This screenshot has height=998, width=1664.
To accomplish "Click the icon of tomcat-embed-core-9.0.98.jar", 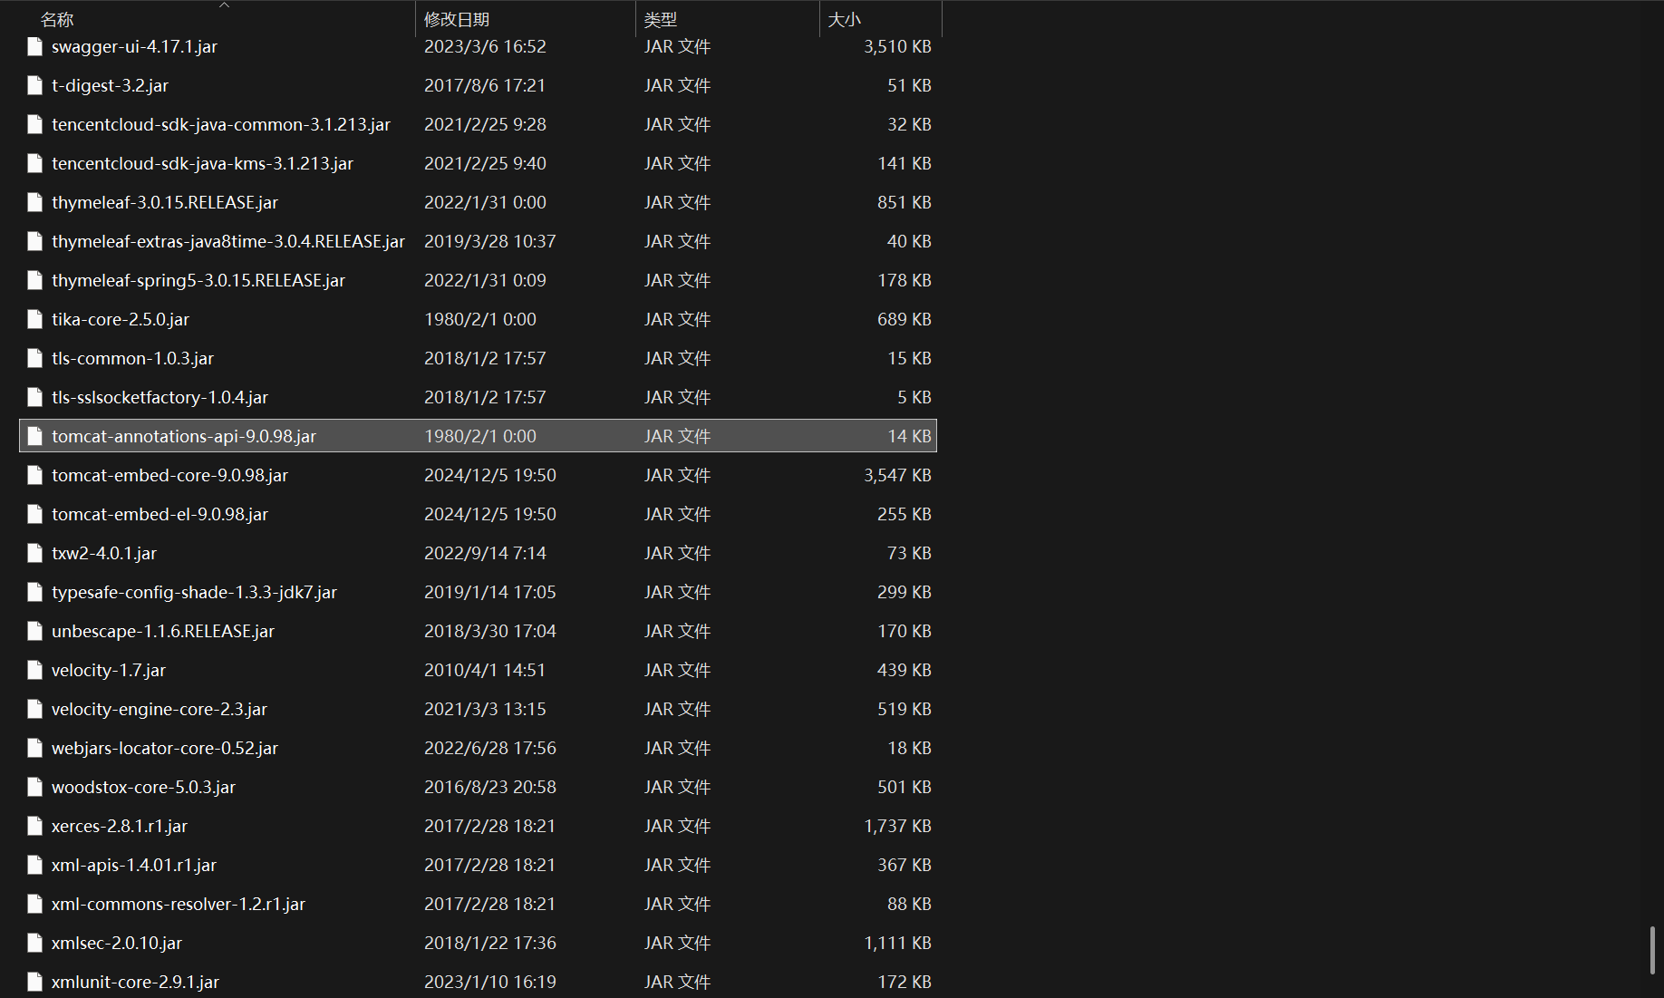I will (35, 475).
